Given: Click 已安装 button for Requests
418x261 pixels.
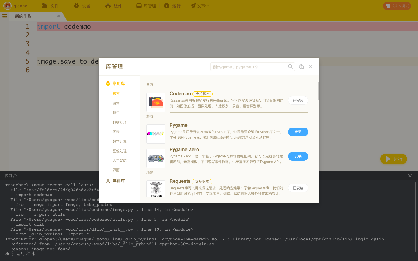Looking at the screenshot, I should pyautogui.click(x=298, y=188).
